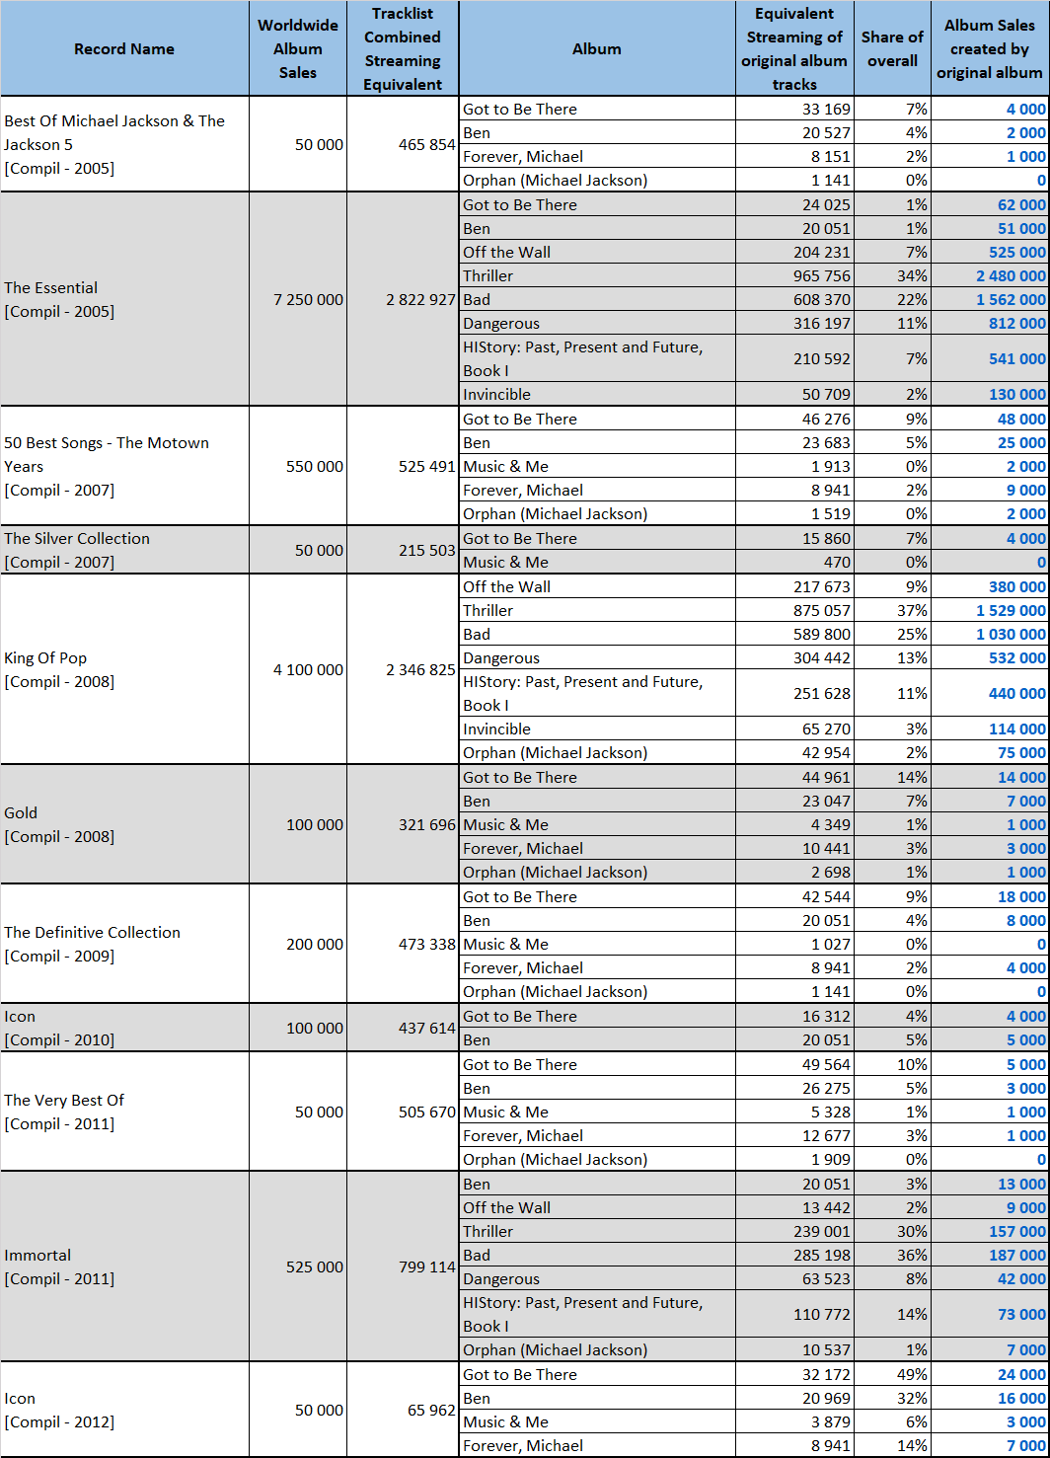Click the "285 198" streaming value
This screenshot has width=1050, height=1458.
(821, 1255)
